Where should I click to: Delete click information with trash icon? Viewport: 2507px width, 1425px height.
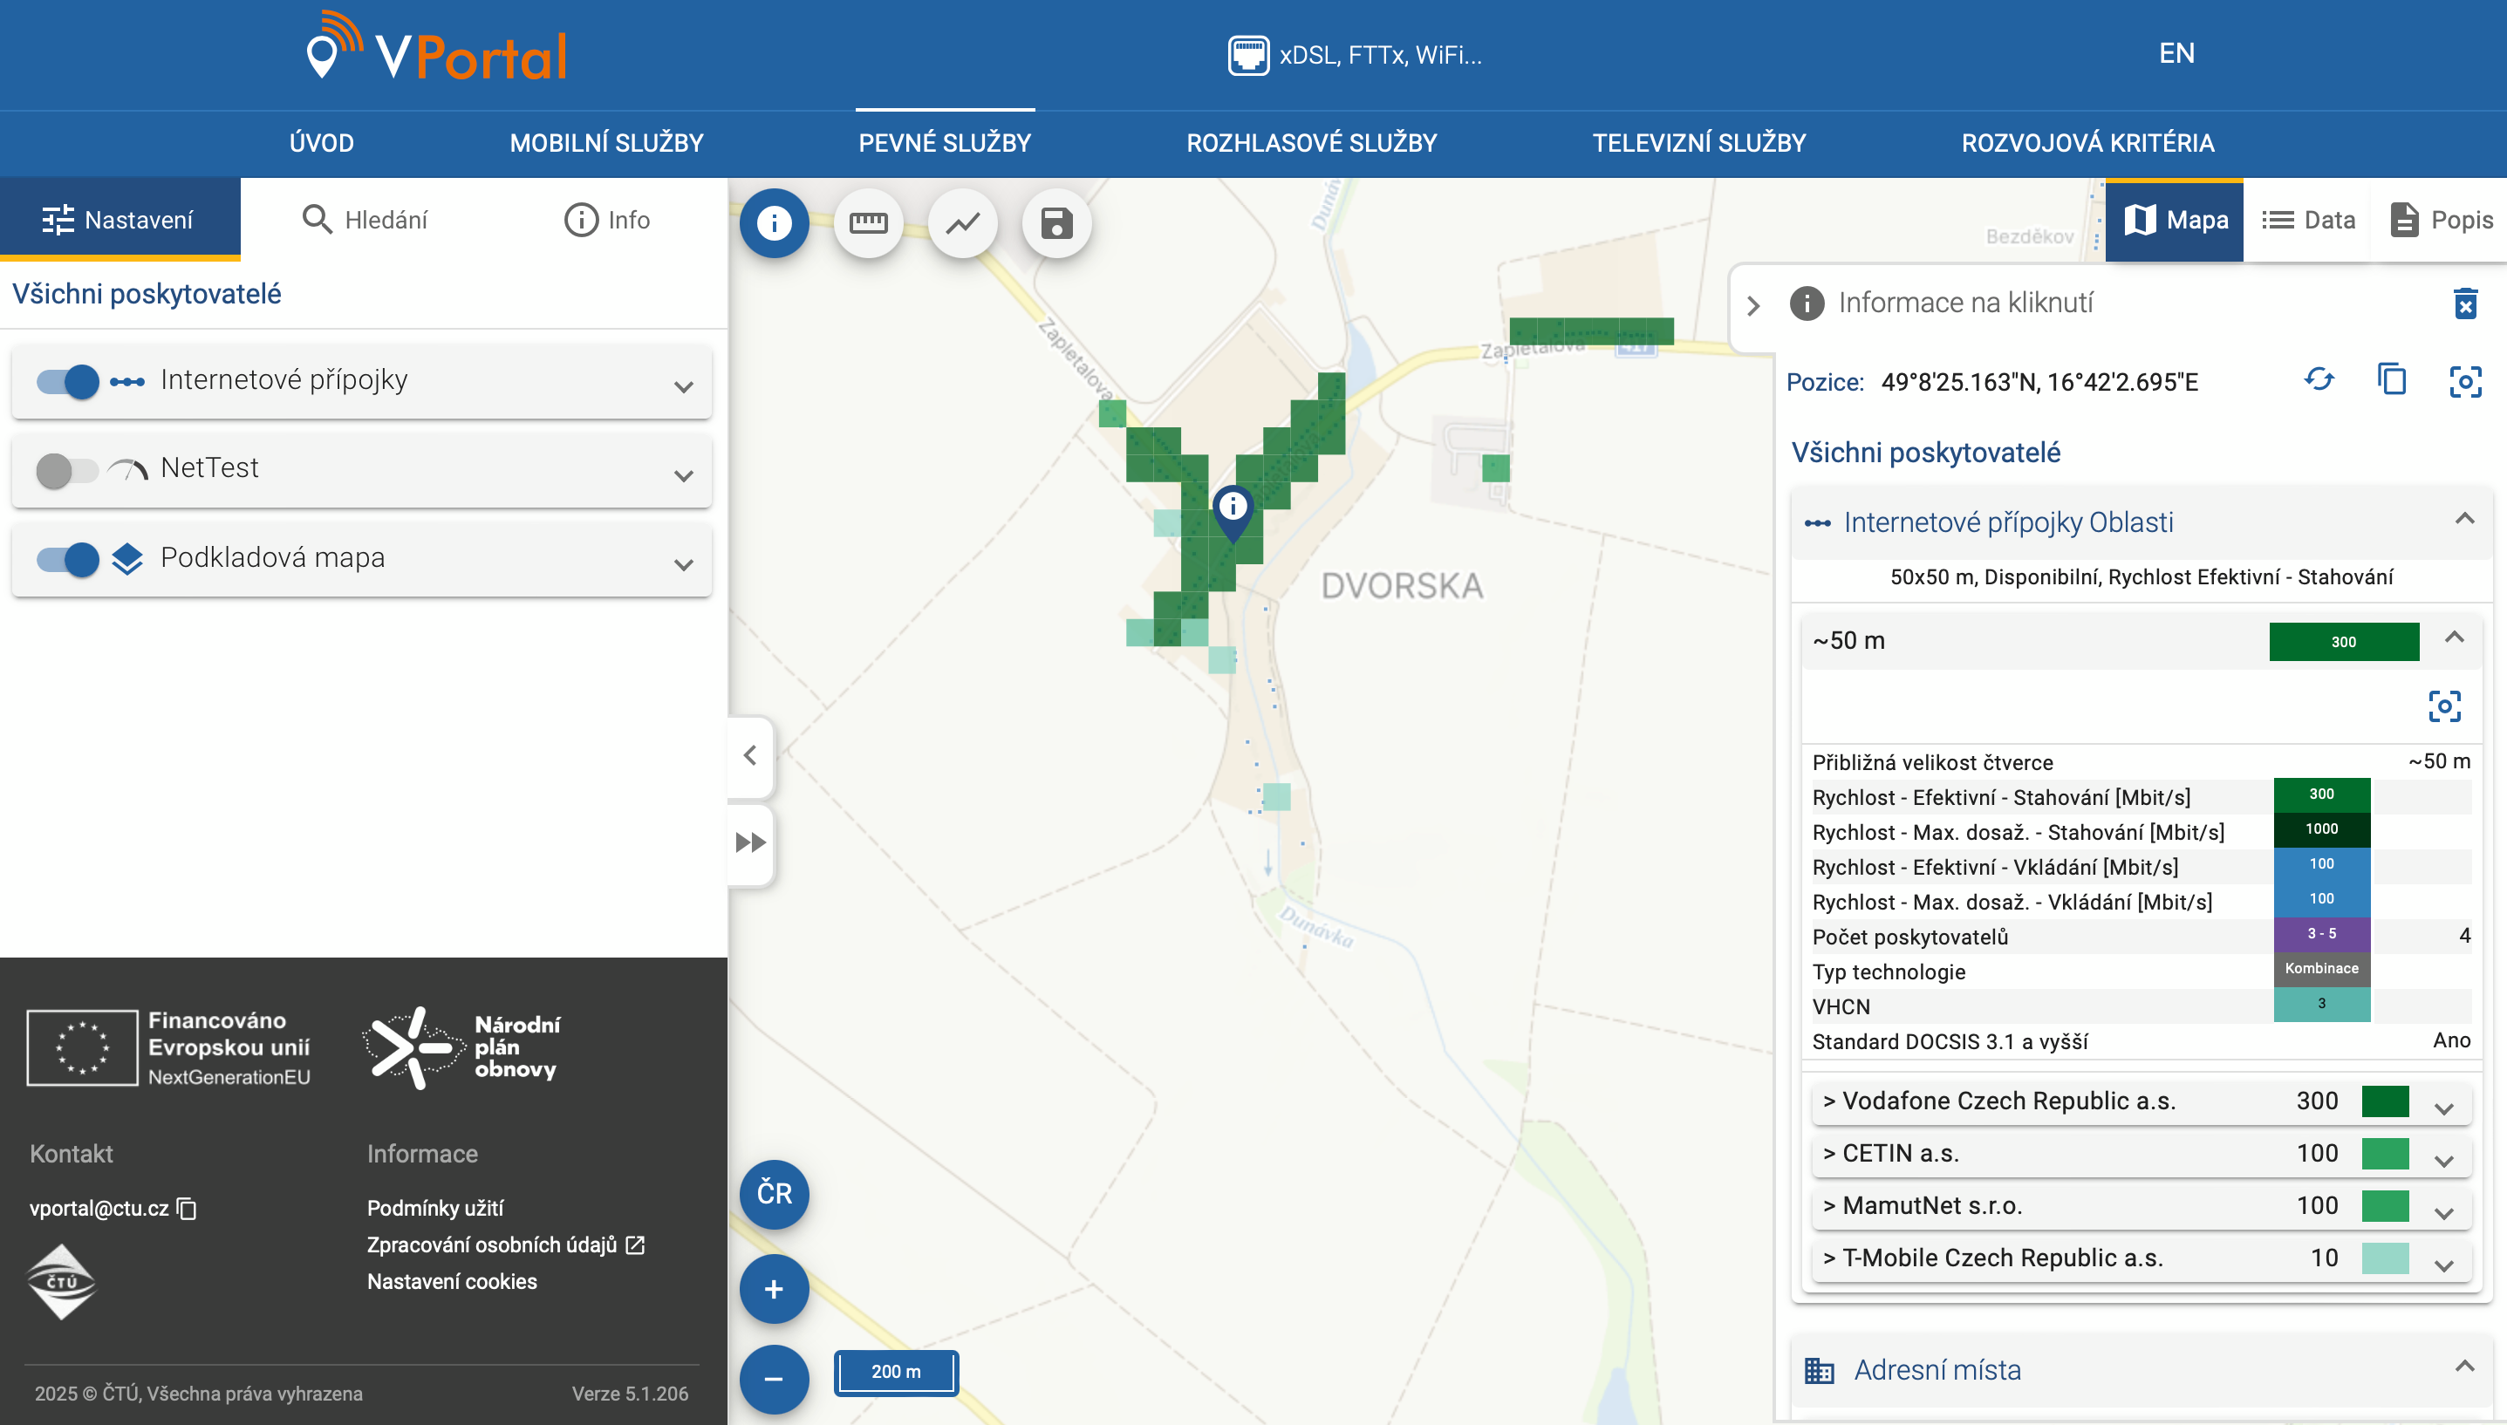(x=2465, y=303)
